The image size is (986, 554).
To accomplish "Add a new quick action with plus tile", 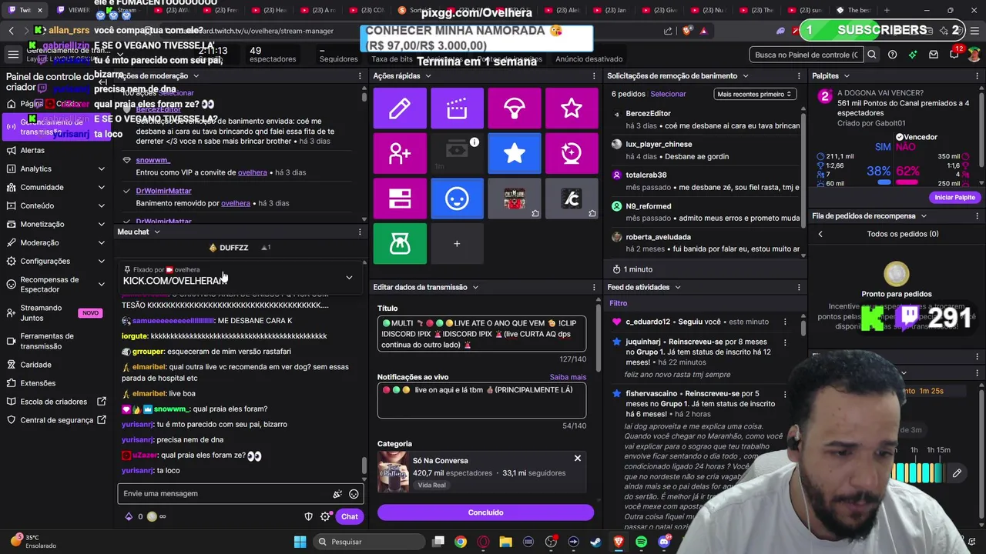I will (457, 244).
